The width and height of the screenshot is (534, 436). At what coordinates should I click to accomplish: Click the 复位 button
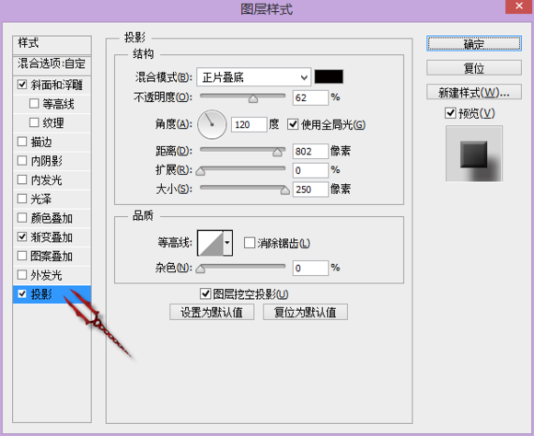click(474, 68)
